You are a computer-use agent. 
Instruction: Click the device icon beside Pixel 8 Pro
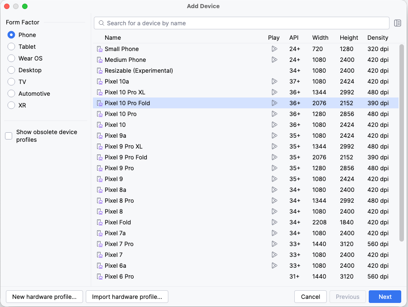[x=100, y=201]
